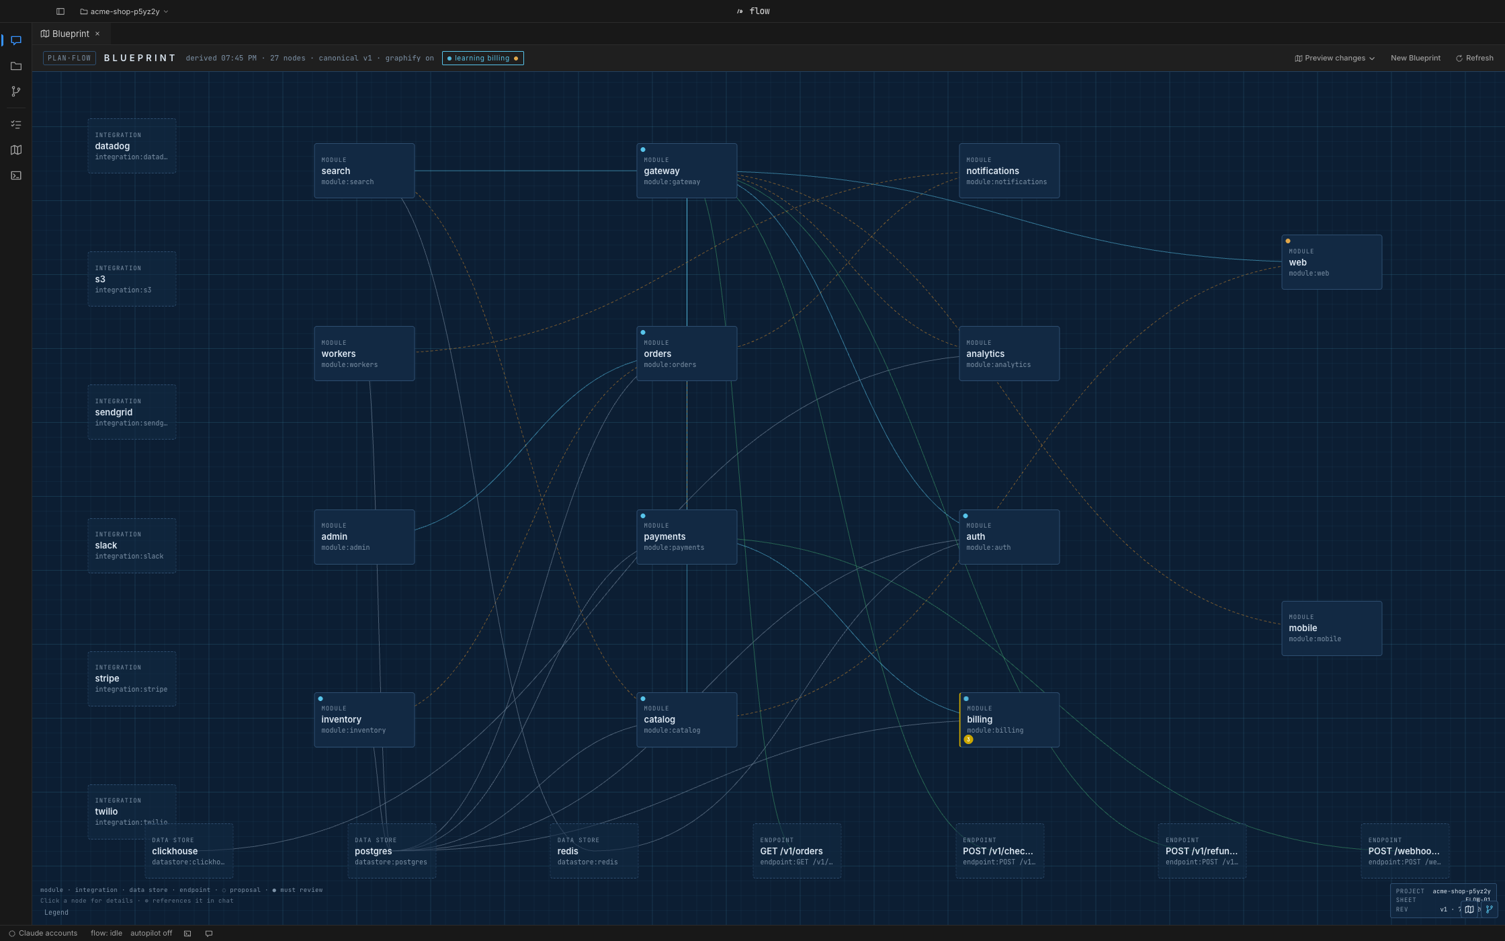Open the acme-shop-p5yz2y project dropdown
This screenshot has height=941, width=1505.
[x=124, y=11]
